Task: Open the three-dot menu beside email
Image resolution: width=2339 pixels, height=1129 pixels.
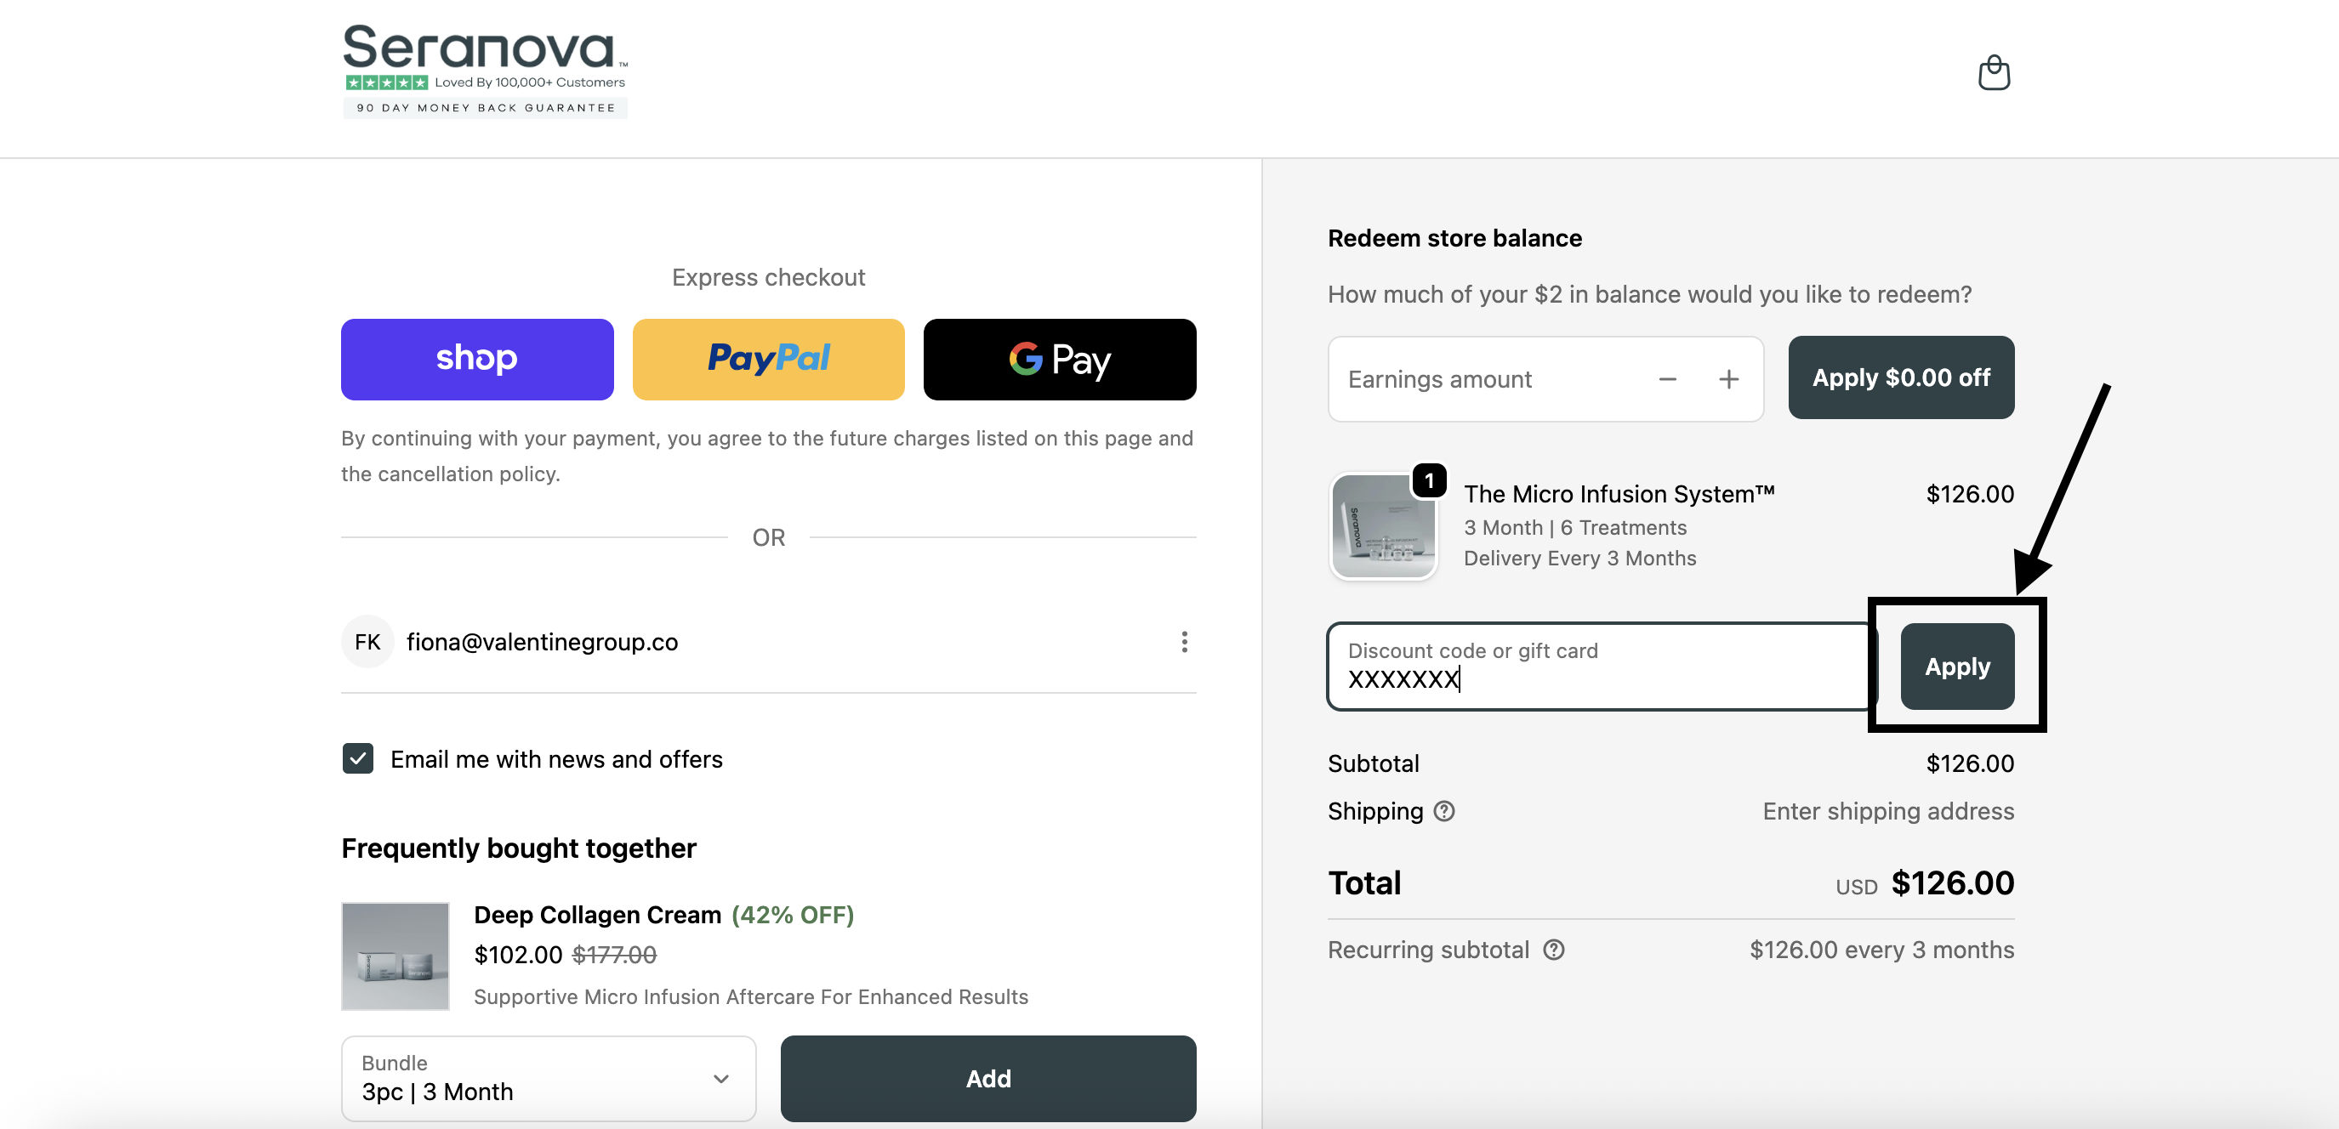Action: pyautogui.click(x=1183, y=642)
